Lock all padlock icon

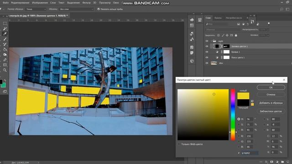click(236, 35)
